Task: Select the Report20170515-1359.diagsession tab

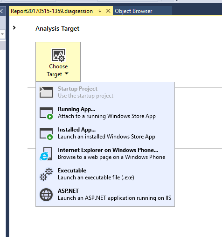Action: coord(52,11)
